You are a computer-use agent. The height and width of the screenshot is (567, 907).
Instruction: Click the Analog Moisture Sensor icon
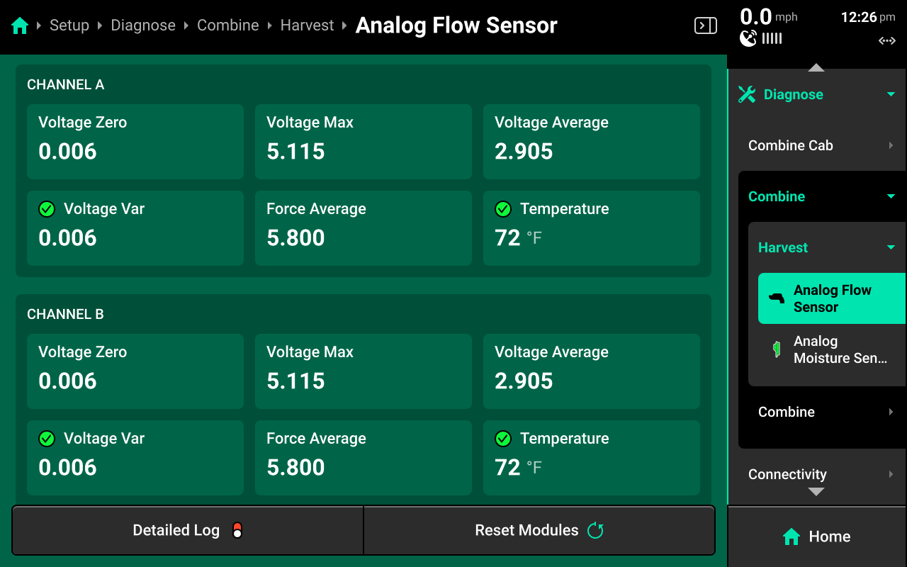click(777, 349)
